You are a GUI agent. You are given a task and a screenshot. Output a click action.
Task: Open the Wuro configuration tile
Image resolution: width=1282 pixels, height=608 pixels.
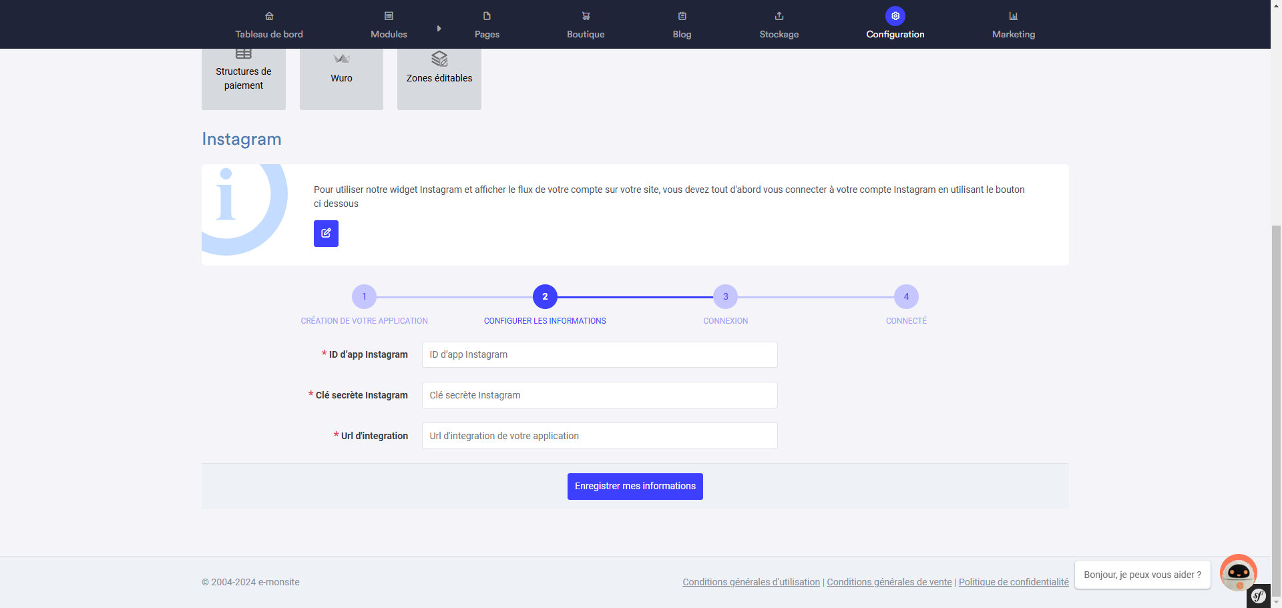click(x=341, y=79)
